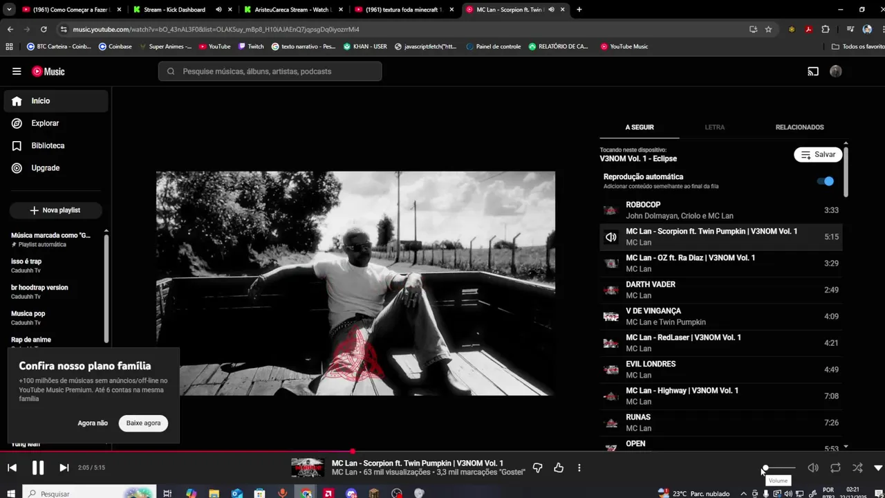Like the current song
Viewport: 885px width, 498px height.
[559, 468]
